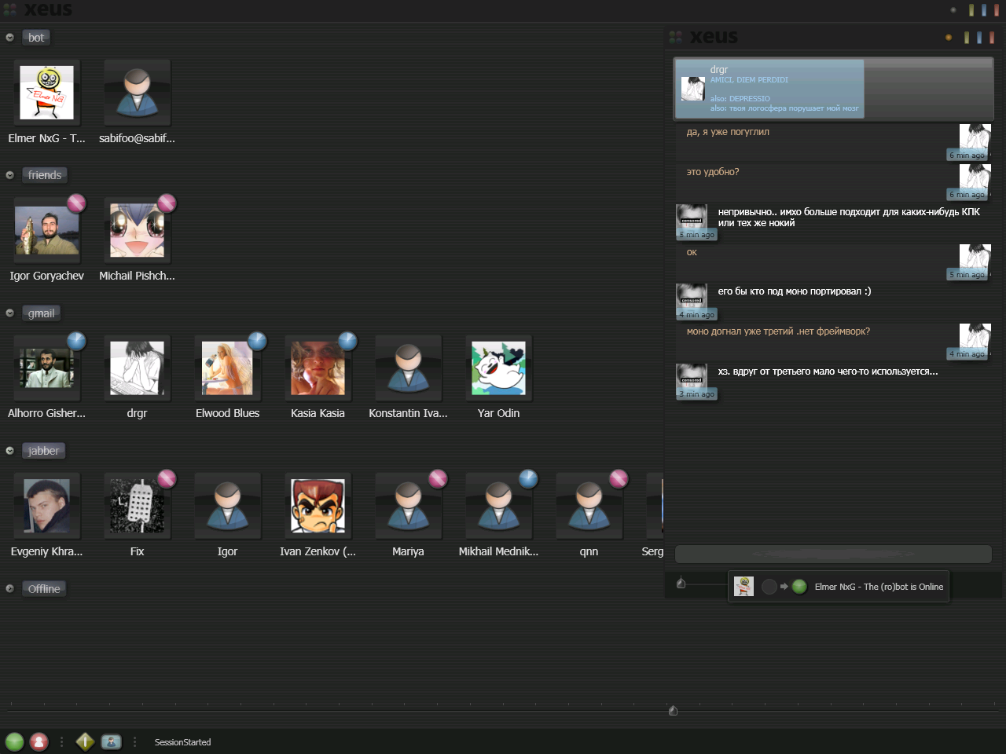
Task: Click Elmer NxG online notification popup
Action: [x=839, y=587]
